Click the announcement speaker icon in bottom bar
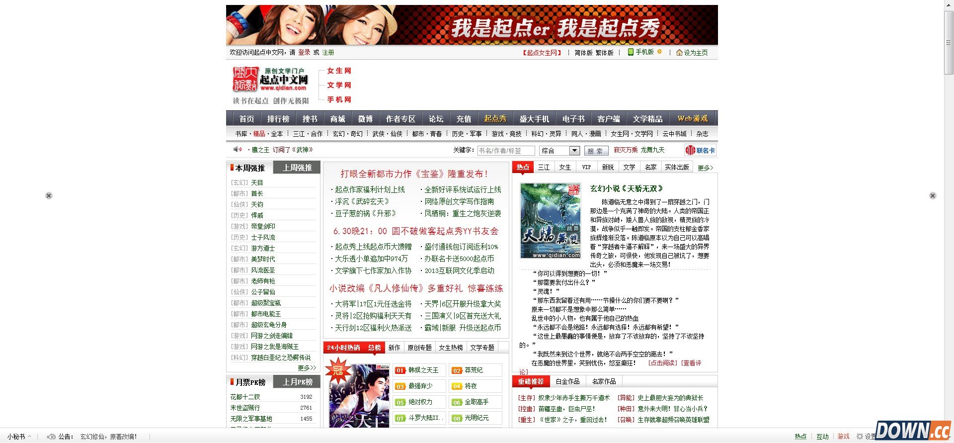This screenshot has height=443, width=954. point(51,437)
